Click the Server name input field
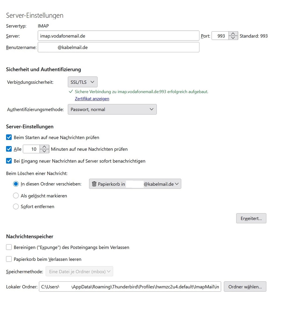Image resolution: width=299 pixels, height=332 pixels. click(118, 36)
